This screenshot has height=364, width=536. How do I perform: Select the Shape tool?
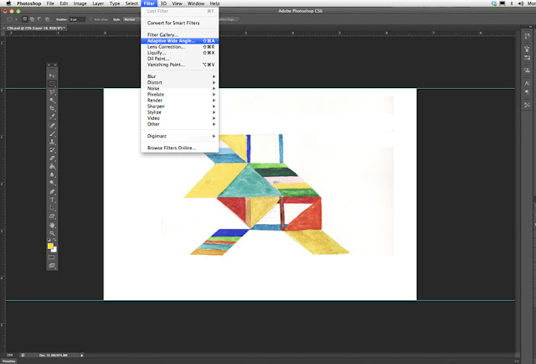tap(52, 216)
